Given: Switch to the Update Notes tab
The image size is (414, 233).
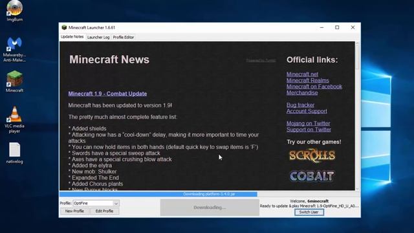Looking at the screenshot, I should 72,37.
